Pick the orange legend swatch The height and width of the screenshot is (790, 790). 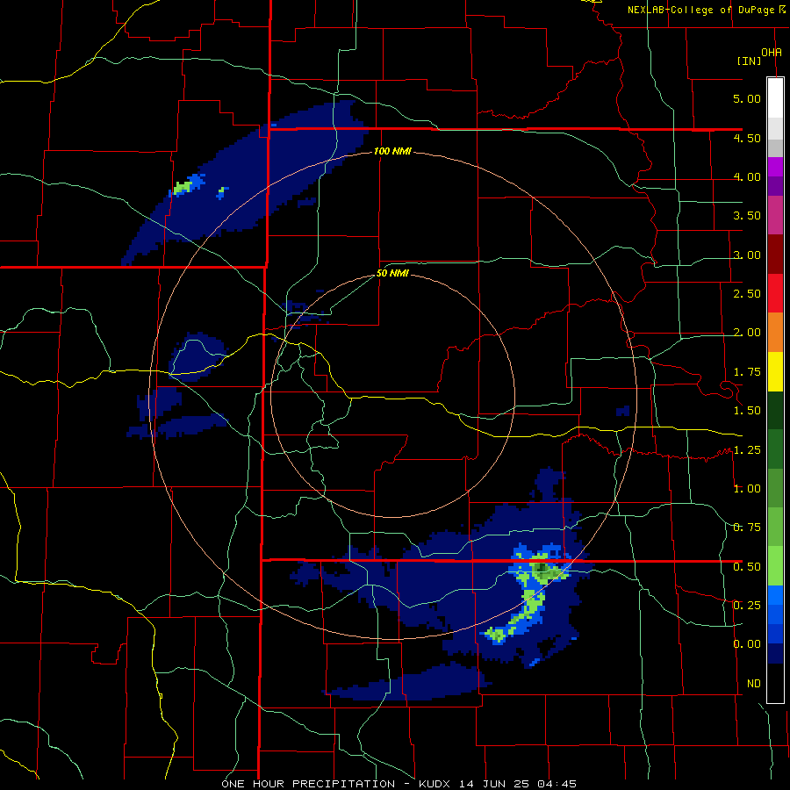pyautogui.click(x=775, y=333)
